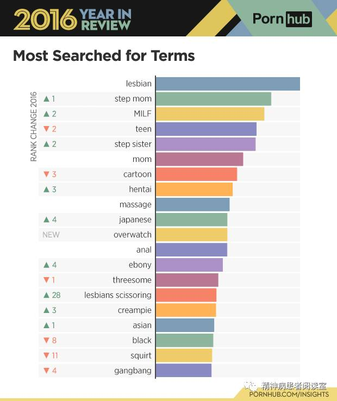Click the Most Searched for Terms heading
The height and width of the screenshot is (401, 337).
[x=104, y=55]
